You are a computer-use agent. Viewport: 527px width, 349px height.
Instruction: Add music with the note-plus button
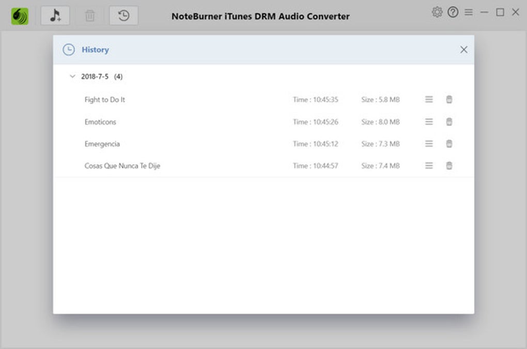point(55,16)
